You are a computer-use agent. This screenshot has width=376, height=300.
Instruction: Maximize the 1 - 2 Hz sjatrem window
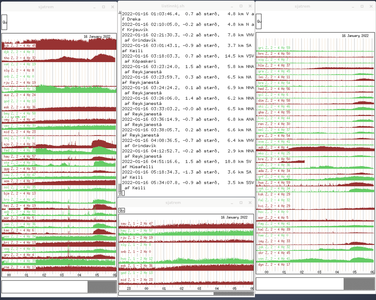[241, 203]
